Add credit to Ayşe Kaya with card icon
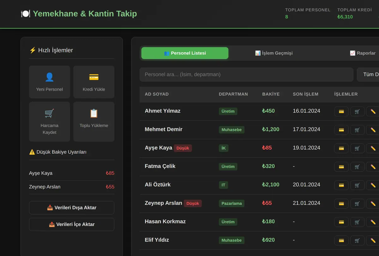 [341, 148]
